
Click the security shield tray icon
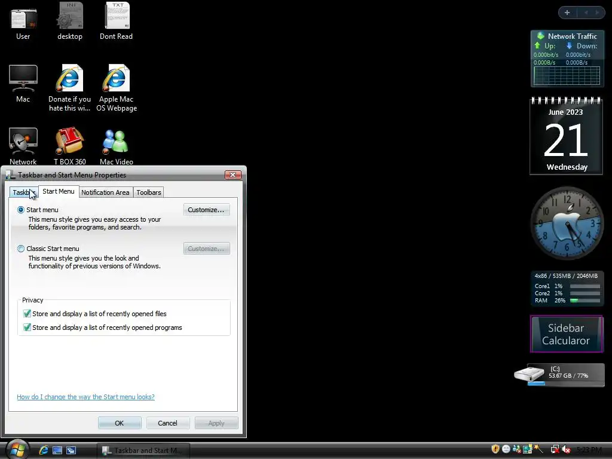click(x=495, y=449)
